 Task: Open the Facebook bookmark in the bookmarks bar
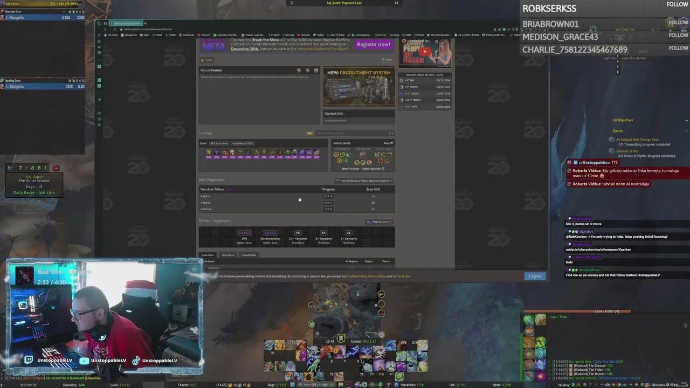[x=111, y=35]
